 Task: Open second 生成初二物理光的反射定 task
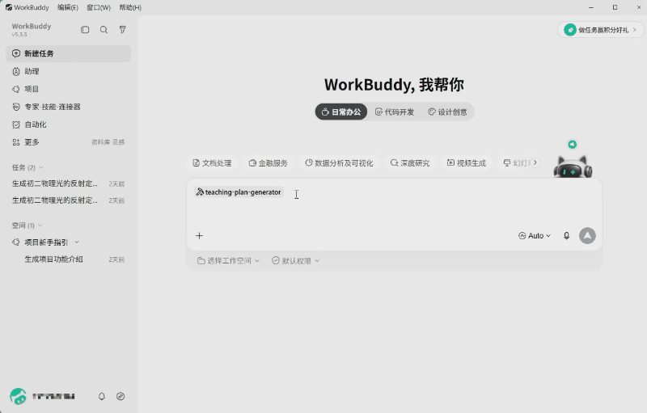click(x=68, y=200)
